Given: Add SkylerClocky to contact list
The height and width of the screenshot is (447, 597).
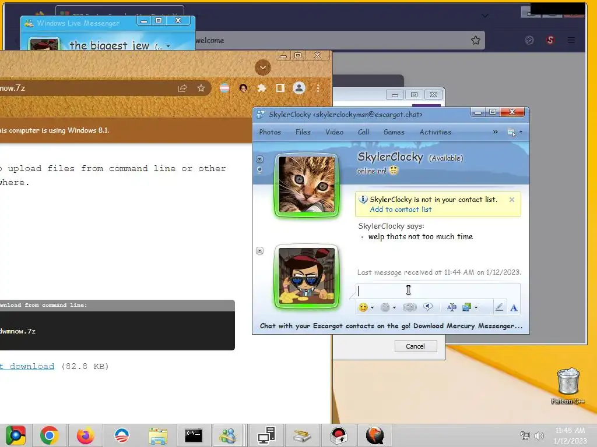Looking at the screenshot, I should (x=401, y=210).
